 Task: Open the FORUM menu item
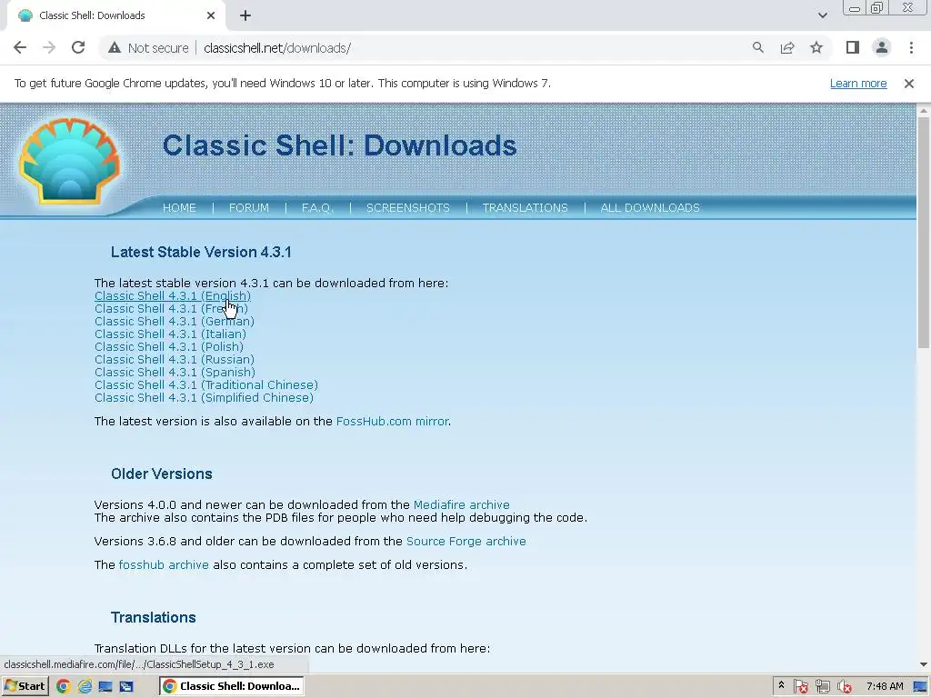click(x=249, y=208)
